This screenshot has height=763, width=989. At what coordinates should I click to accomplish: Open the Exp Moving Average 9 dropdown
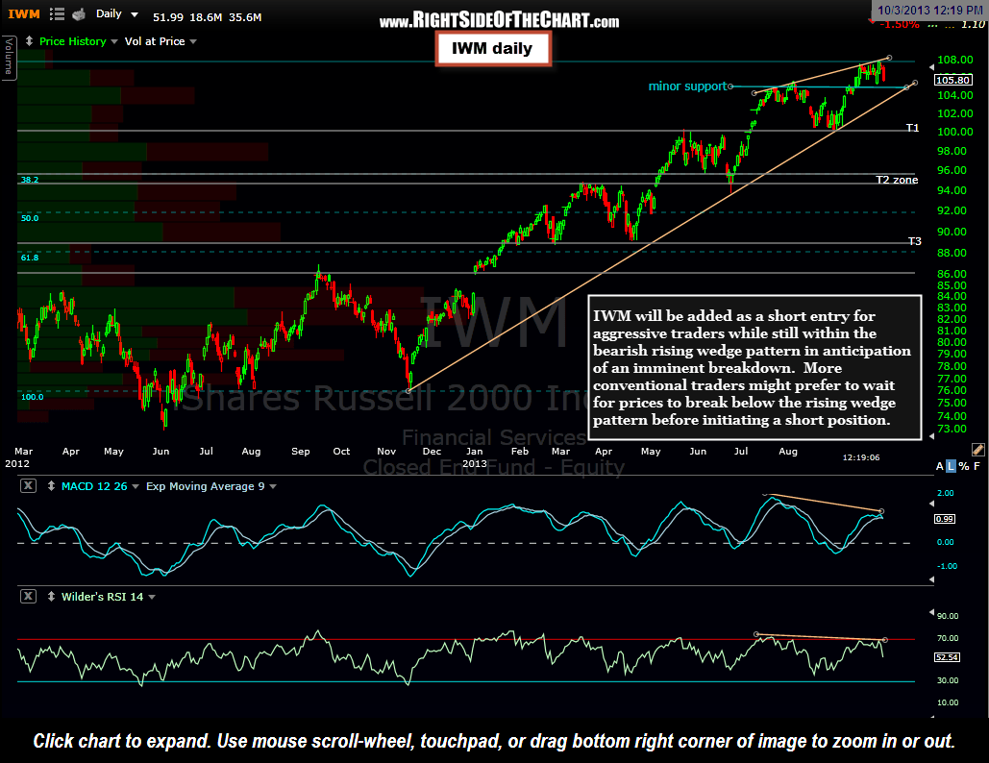pyautogui.click(x=273, y=487)
